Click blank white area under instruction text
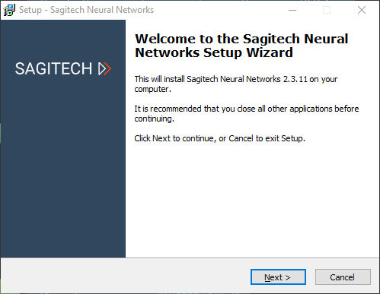The height and width of the screenshot is (294, 380). (251, 200)
